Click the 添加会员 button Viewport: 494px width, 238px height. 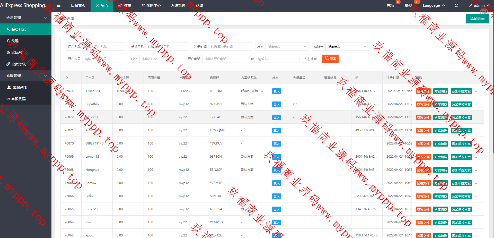tap(477, 19)
